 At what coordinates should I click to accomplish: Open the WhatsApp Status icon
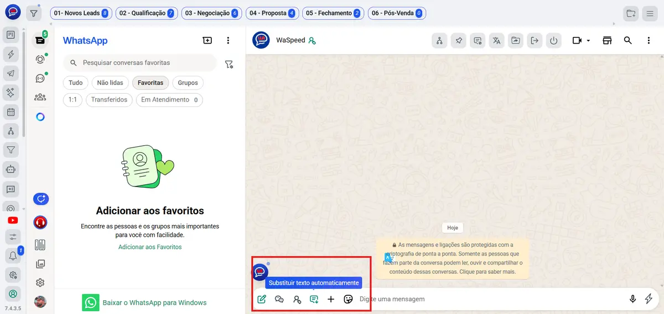(x=40, y=59)
